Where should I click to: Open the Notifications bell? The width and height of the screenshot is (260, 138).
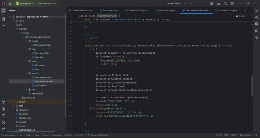click(x=257, y=10)
